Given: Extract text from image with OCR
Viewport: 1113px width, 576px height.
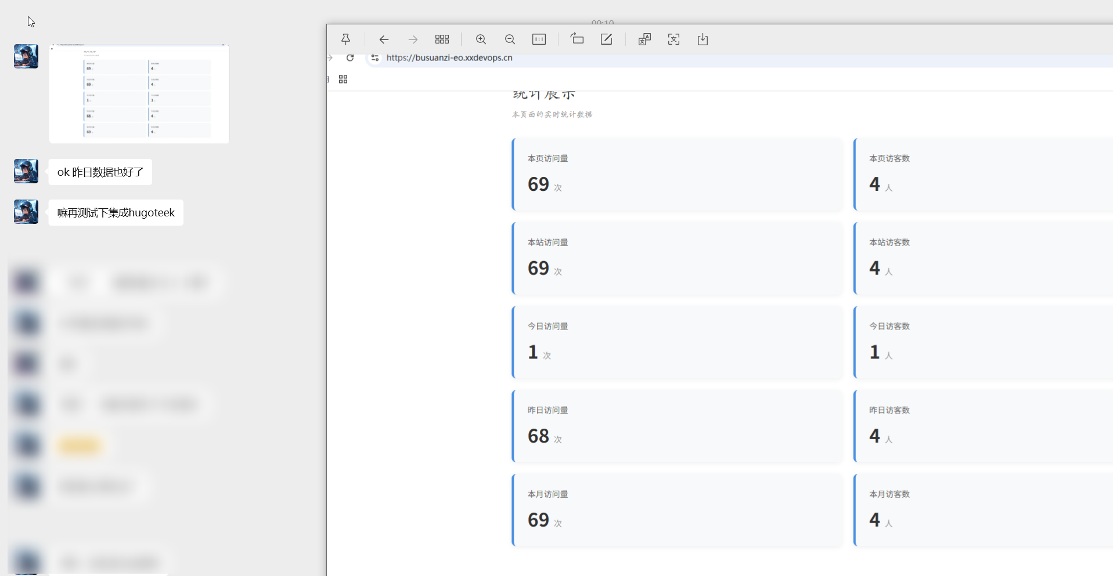Looking at the screenshot, I should click(x=673, y=39).
